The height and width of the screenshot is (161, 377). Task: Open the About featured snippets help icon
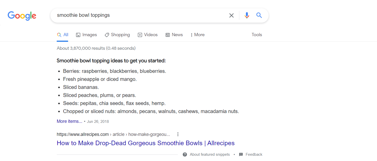click(185, 154)
